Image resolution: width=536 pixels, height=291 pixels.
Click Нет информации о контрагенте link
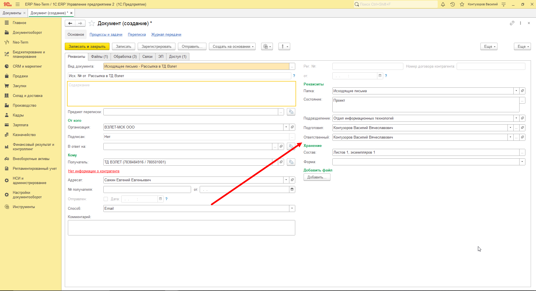(94, 171)
